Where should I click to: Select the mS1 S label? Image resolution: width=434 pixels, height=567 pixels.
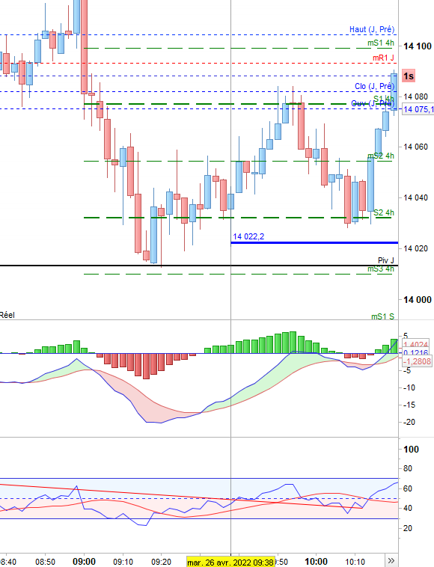[382, 316]
